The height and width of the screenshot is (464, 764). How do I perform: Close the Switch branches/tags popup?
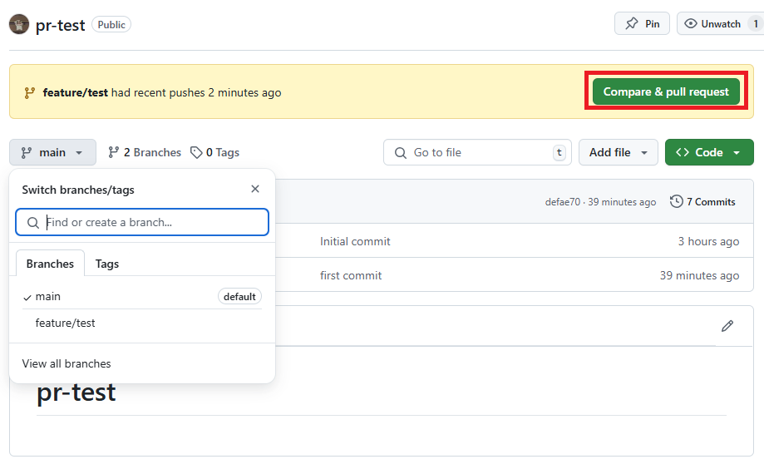(x=255, y=190)
